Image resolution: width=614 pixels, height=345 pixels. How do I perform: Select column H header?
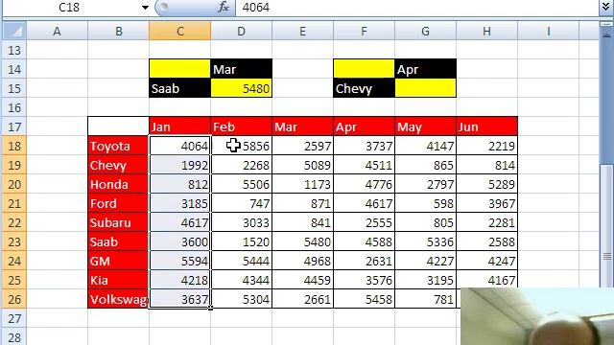487,31
